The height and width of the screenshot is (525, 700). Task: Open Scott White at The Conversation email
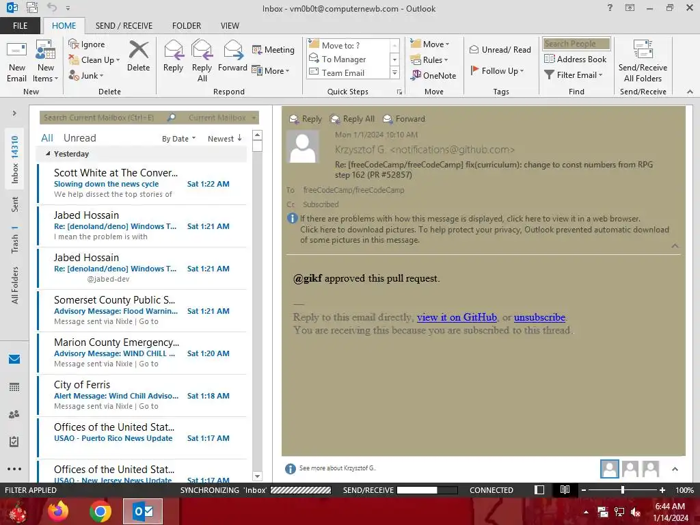tap(142, 183)
